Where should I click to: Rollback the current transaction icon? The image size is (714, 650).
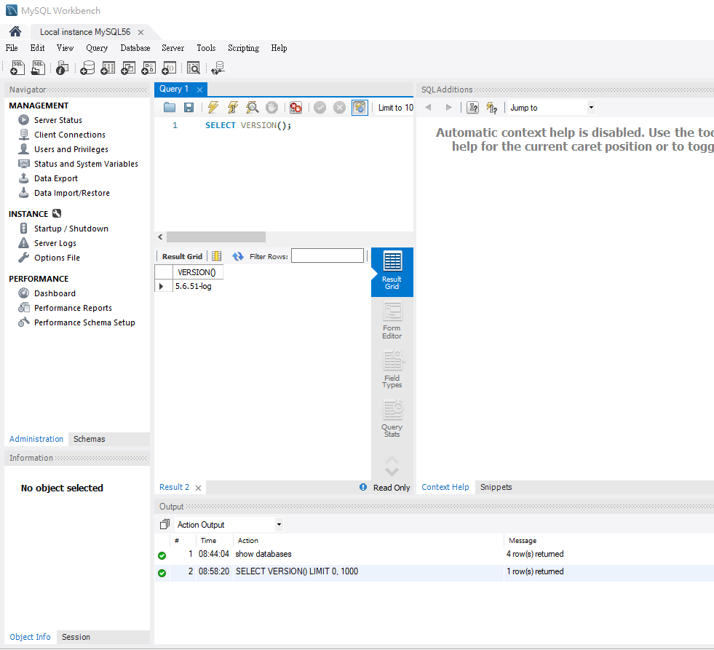click(x=339, y=108)
